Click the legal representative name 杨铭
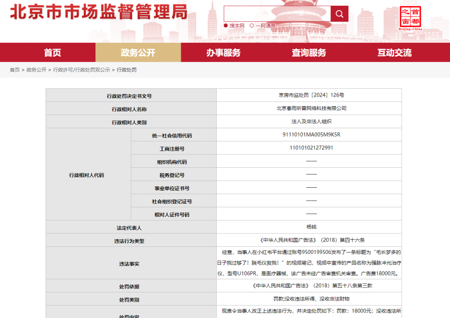The width and height of the screenshot is (450, 318). (311, 227)
